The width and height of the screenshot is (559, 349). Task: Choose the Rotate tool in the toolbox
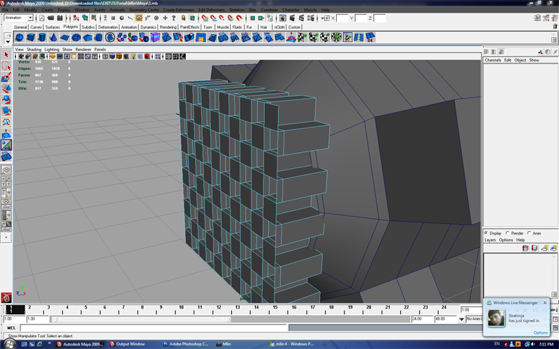click(x=6, y=100)
